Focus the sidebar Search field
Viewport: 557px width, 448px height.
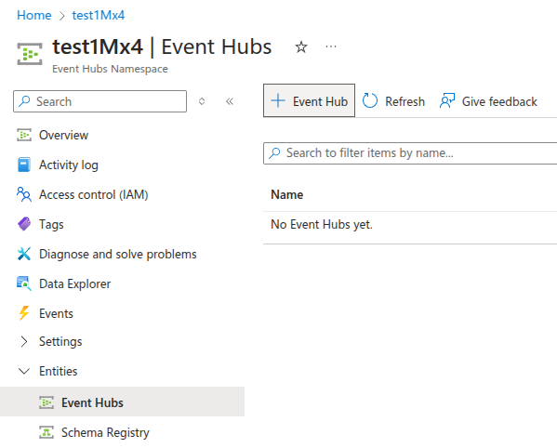pos(99,101)
